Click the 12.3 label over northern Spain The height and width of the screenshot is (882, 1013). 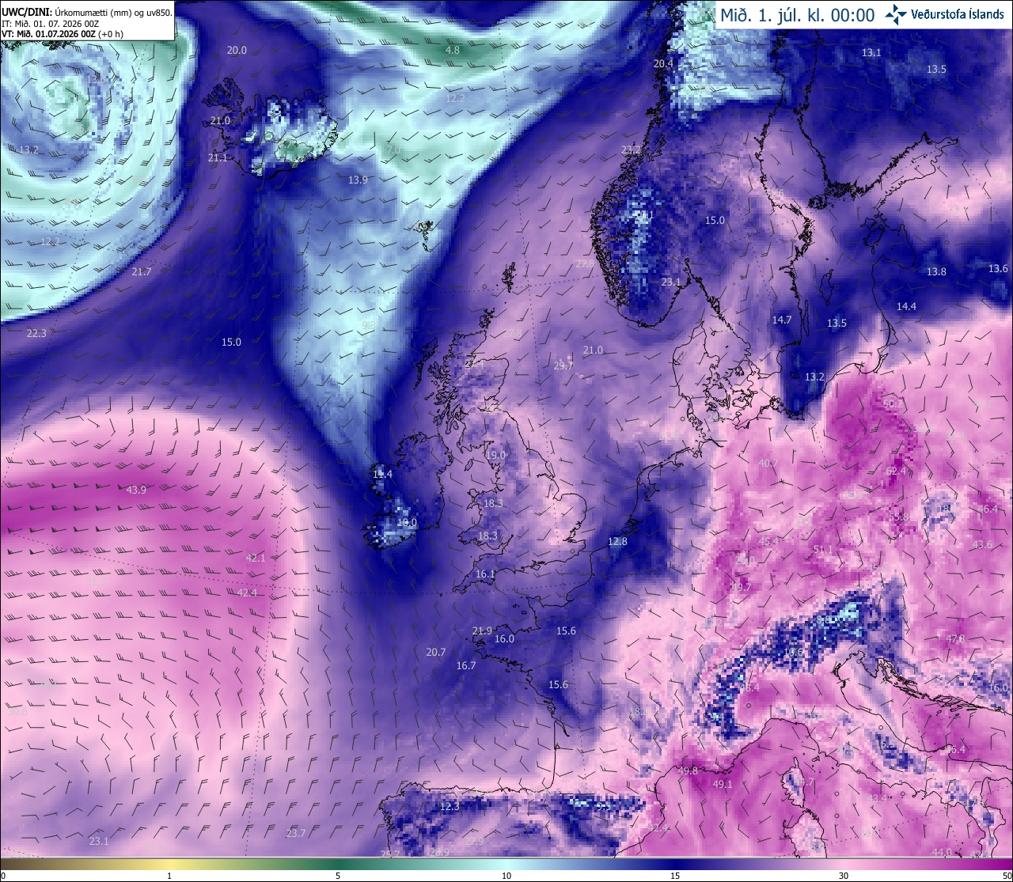[450, 806]
